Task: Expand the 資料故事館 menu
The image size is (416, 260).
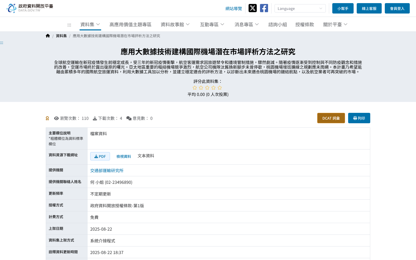Action: tap(175, 24)
